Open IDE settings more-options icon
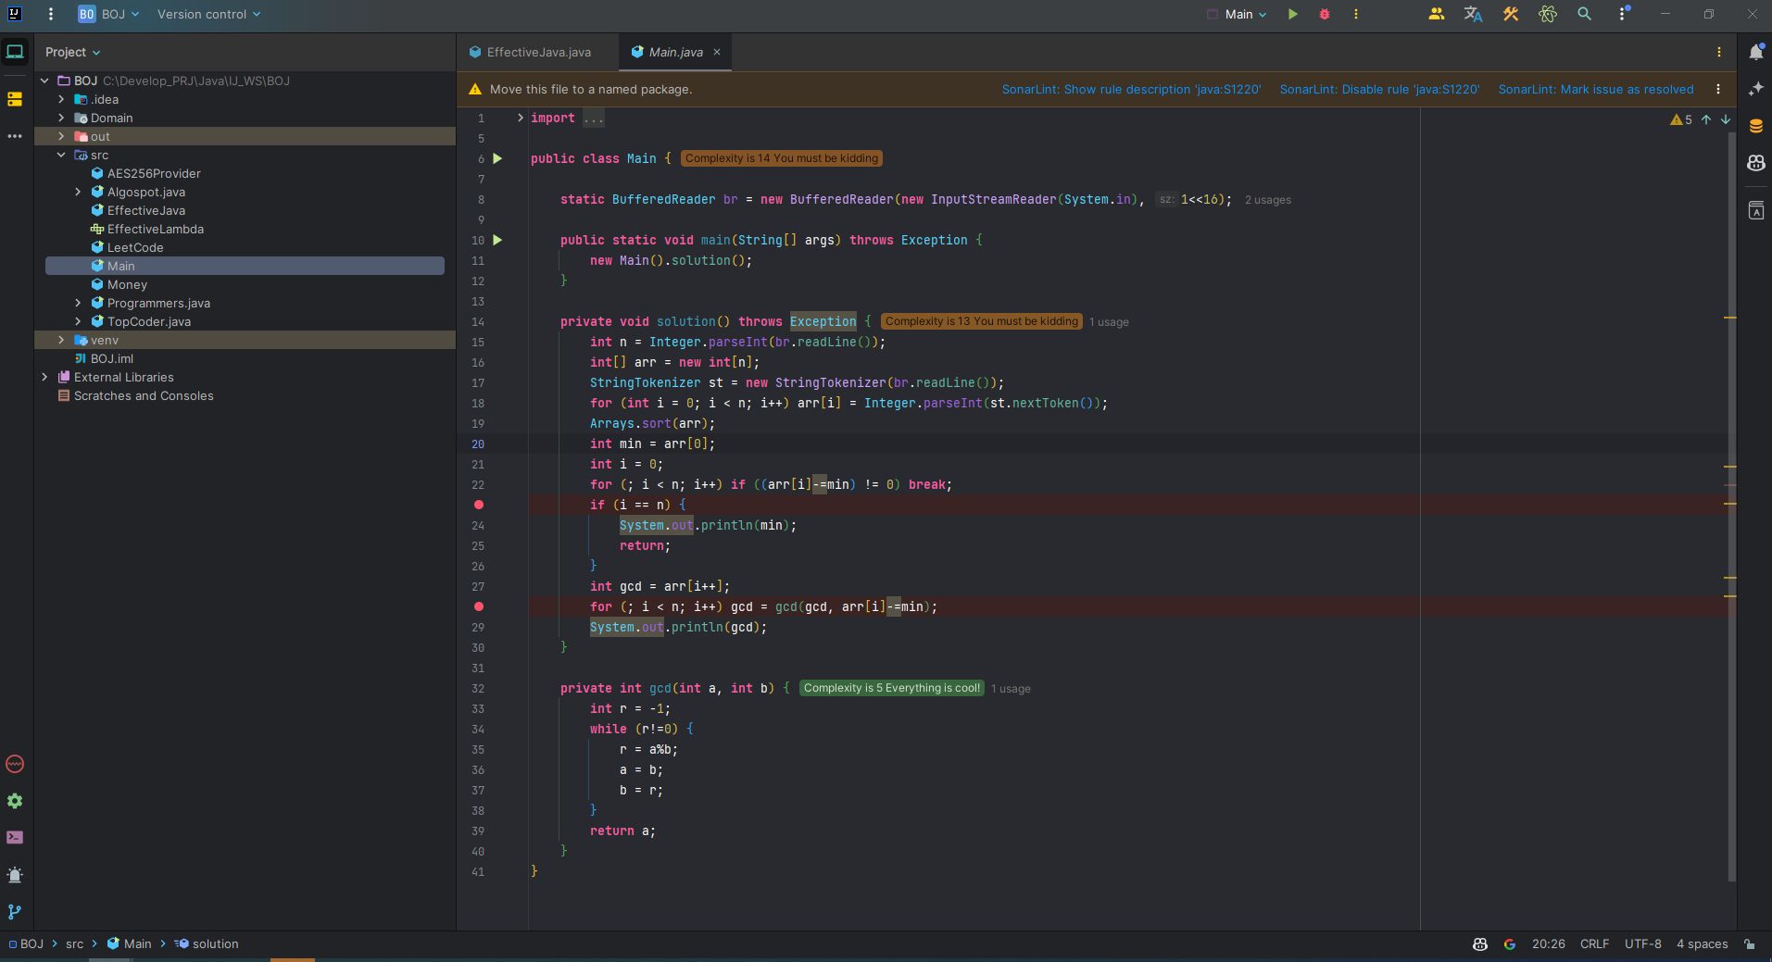Viewport: 1772px width, 962px height. coord(1622,14)
